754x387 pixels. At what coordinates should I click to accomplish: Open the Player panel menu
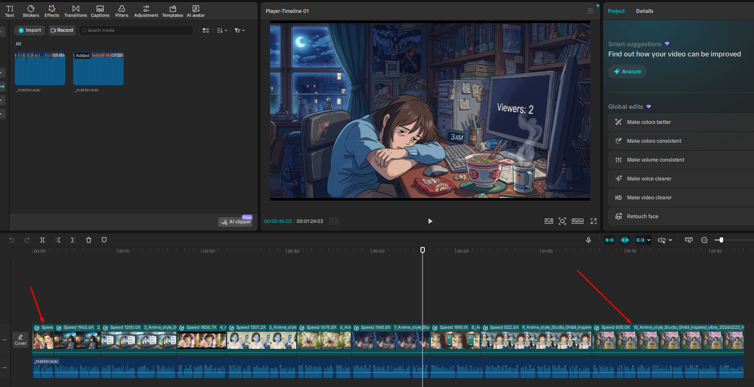(590, 11)
